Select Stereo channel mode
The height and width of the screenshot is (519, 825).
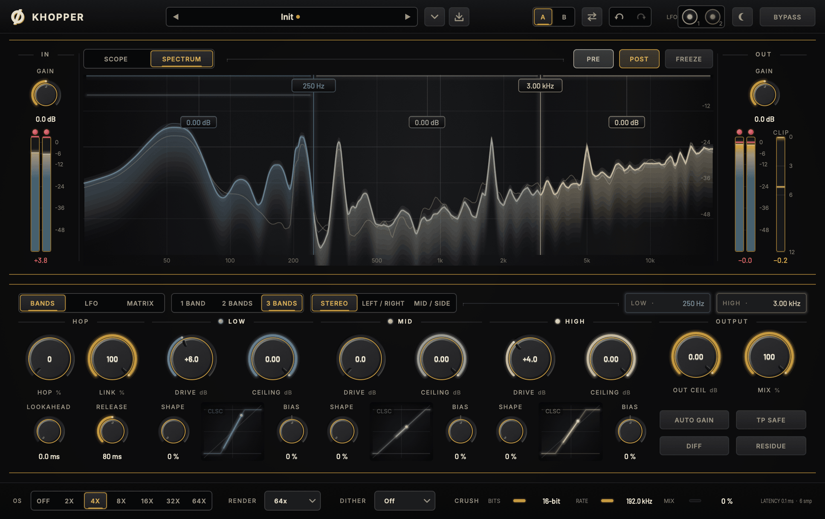tap(334, 303)
